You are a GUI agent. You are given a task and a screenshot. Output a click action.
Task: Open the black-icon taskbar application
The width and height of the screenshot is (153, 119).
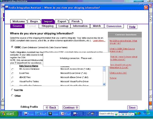click(53, 114)
